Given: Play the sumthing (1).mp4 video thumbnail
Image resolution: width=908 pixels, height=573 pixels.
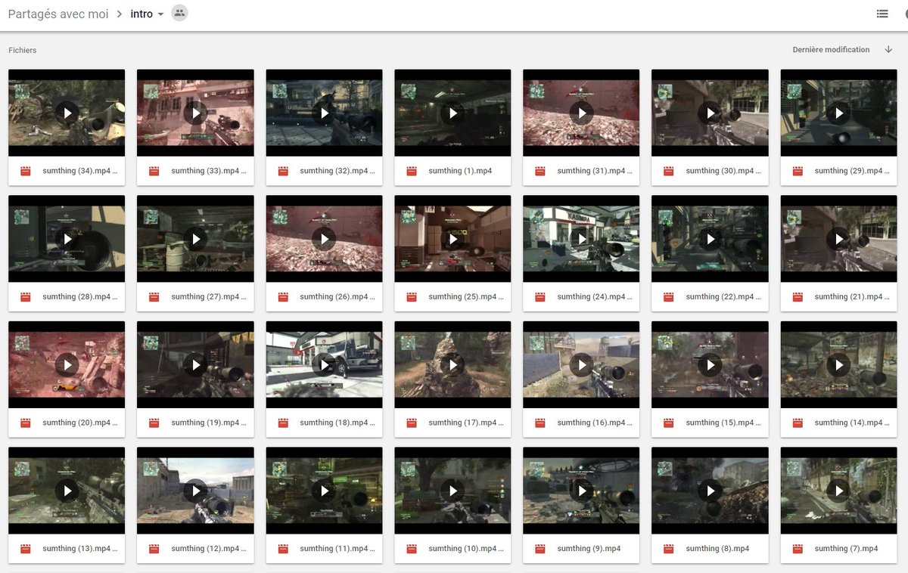Looking at the screenshot, I should pos(452,113).
